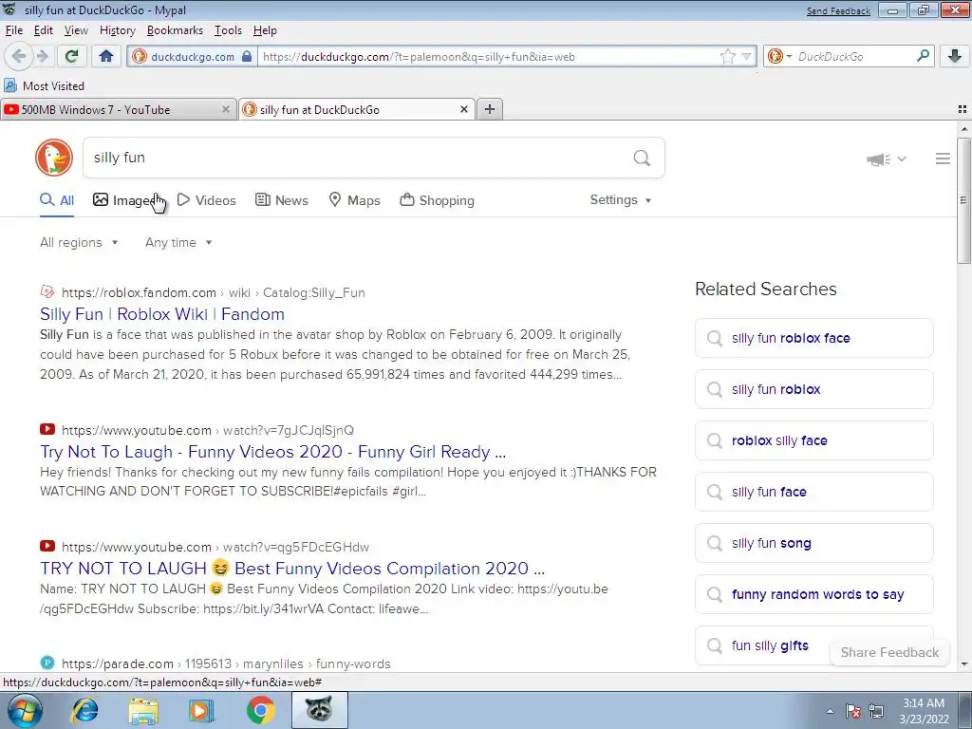Click the parade.com favicon

click(x=47, y=663)
